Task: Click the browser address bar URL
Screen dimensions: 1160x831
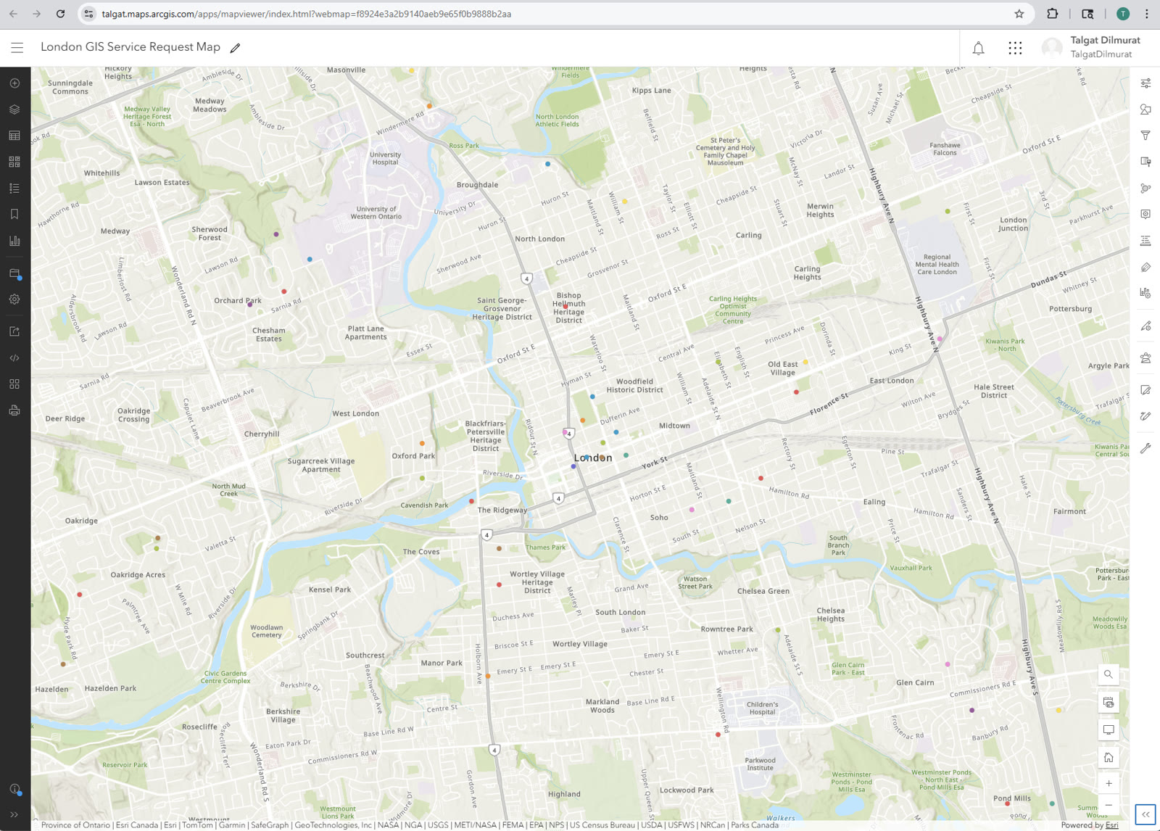Action: 307,14
